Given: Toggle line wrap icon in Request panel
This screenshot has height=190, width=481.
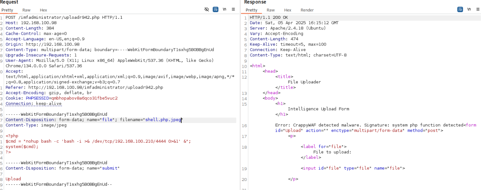Looking at the screenshot, I should click(216, 9).
